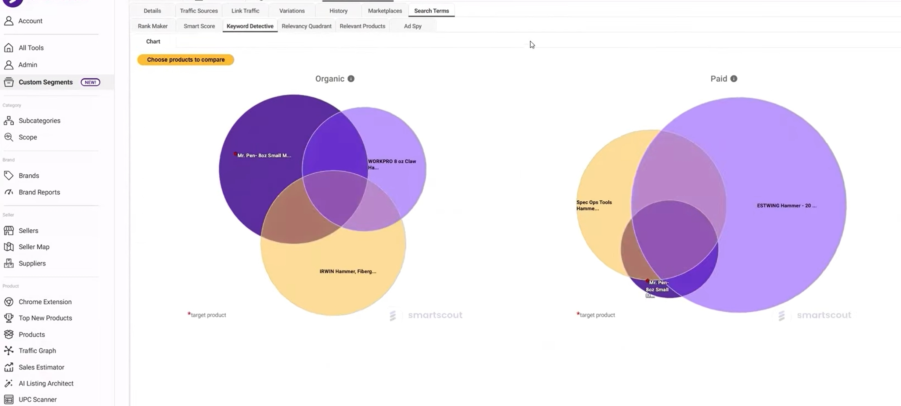Screen dimensions: 901x406
Task: Click the info icon next to Paid
Action: pyautogui.click(x=734, y=79)
